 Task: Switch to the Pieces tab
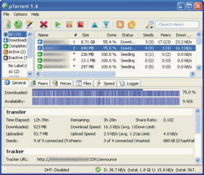coord(62,83)
